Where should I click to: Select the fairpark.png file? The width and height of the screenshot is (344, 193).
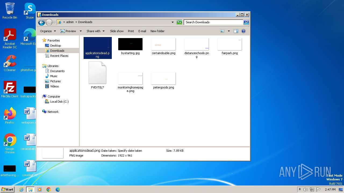click(230, 46)
